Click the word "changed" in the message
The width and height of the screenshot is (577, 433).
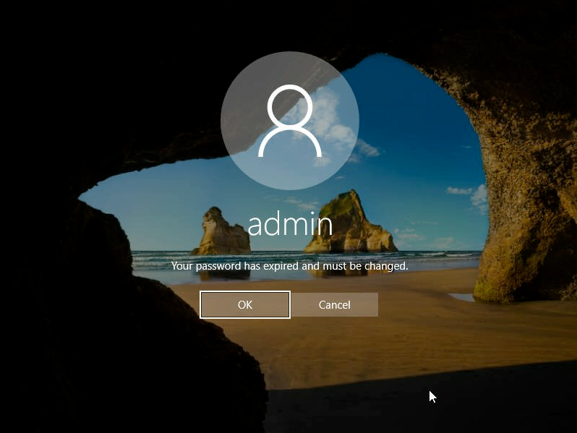tap(387, 266)
